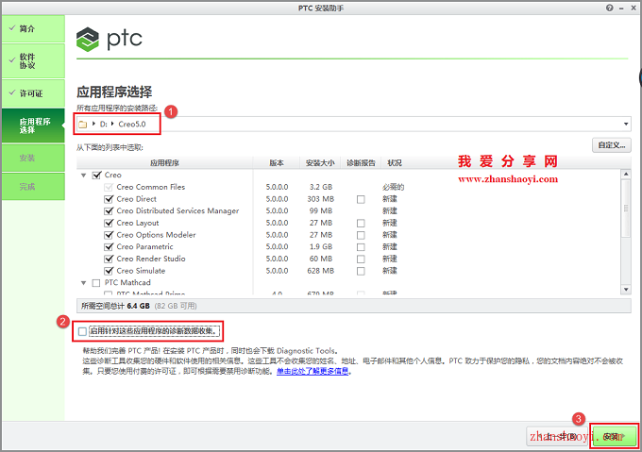Click the 安装 install button
Screen dimensions: 642x452
point(614,437)
